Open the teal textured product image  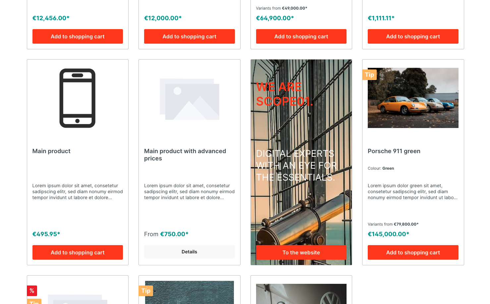coord(190,292)
